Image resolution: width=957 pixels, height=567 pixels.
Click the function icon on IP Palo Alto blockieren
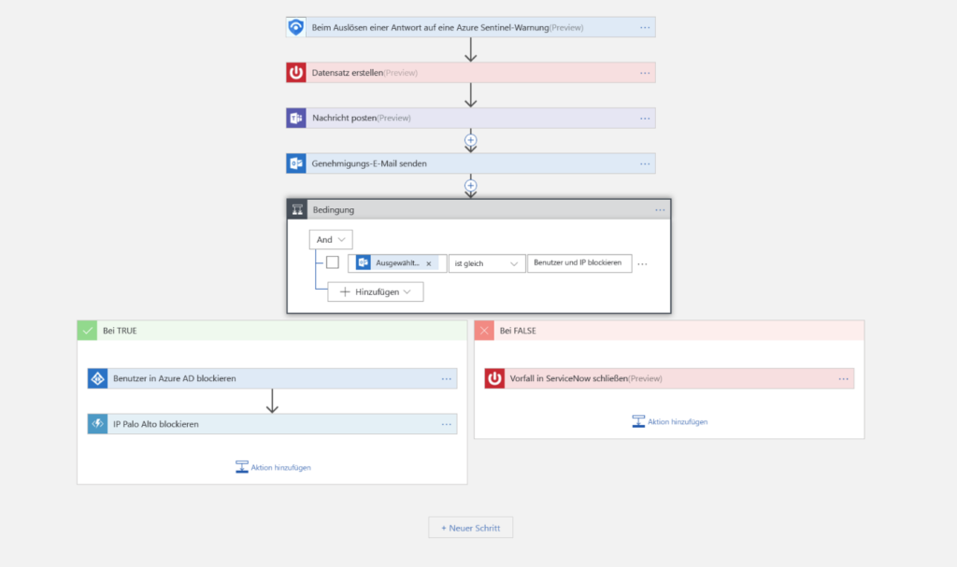97,423
